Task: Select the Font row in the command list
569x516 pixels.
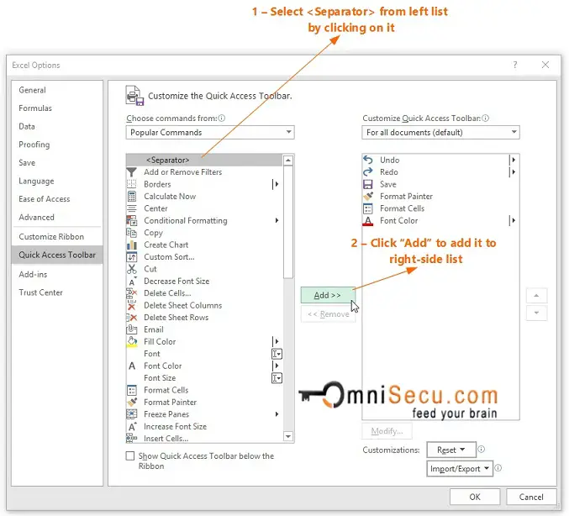Action: tap(204, 354)
